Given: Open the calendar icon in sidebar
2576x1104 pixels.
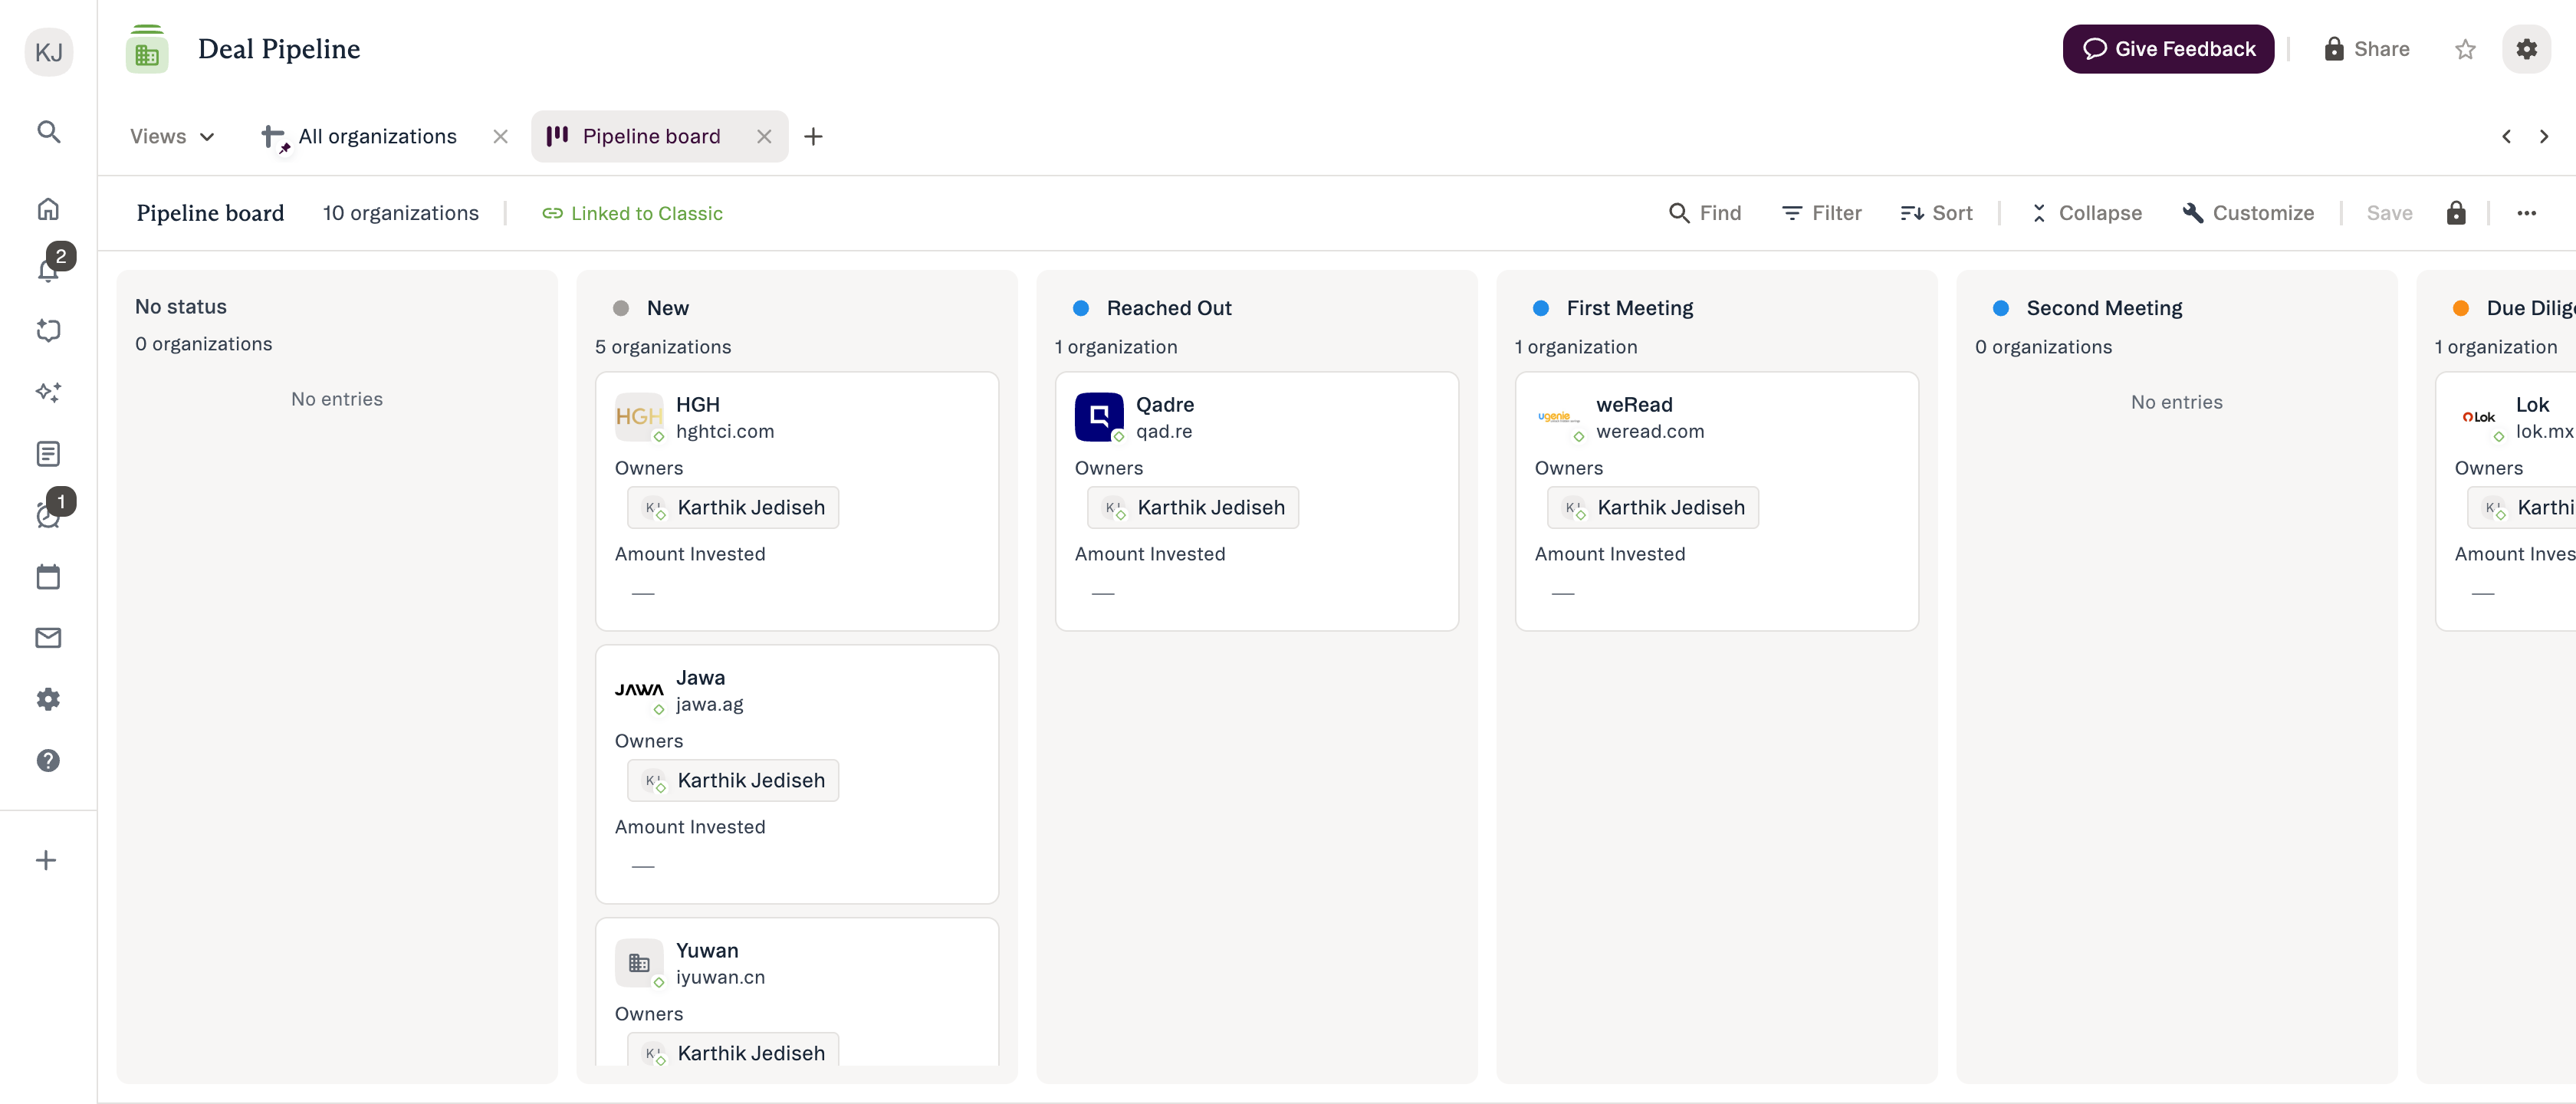Looking at the screenshot, I should pos(48,577).
